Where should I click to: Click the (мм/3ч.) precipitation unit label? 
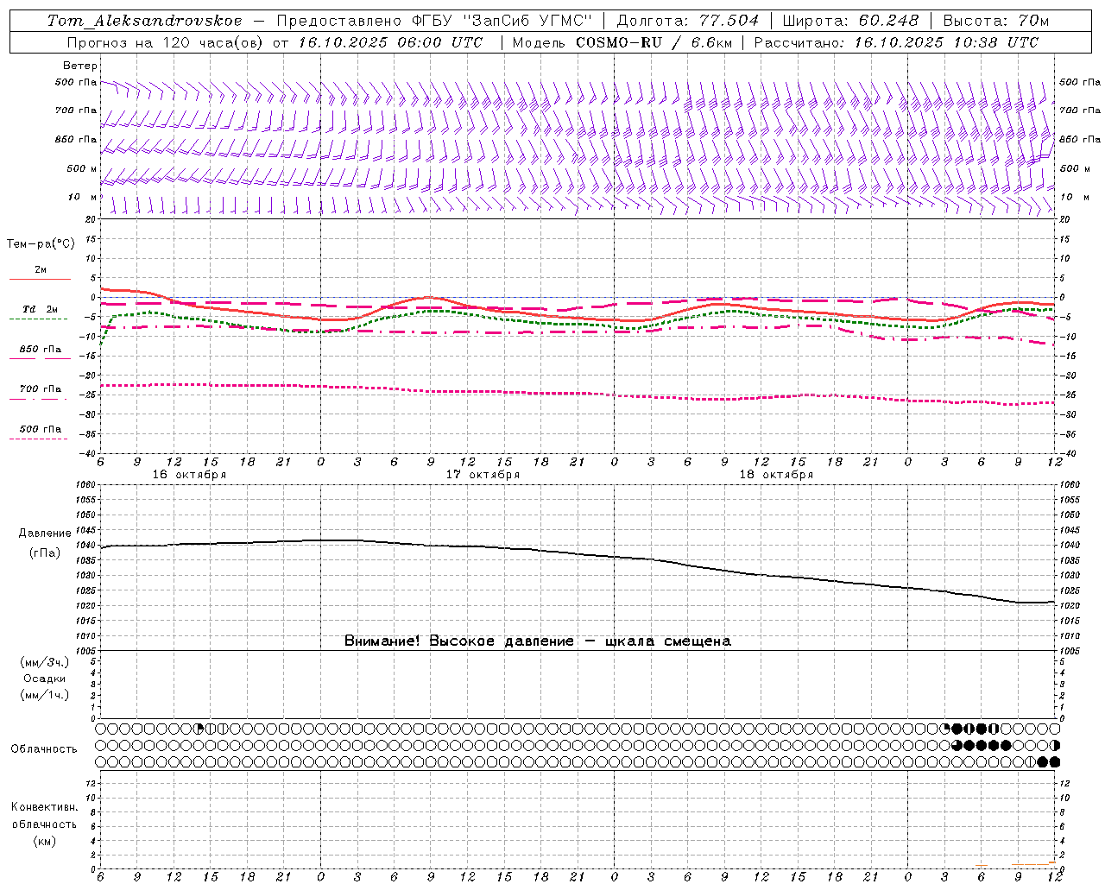45,662
